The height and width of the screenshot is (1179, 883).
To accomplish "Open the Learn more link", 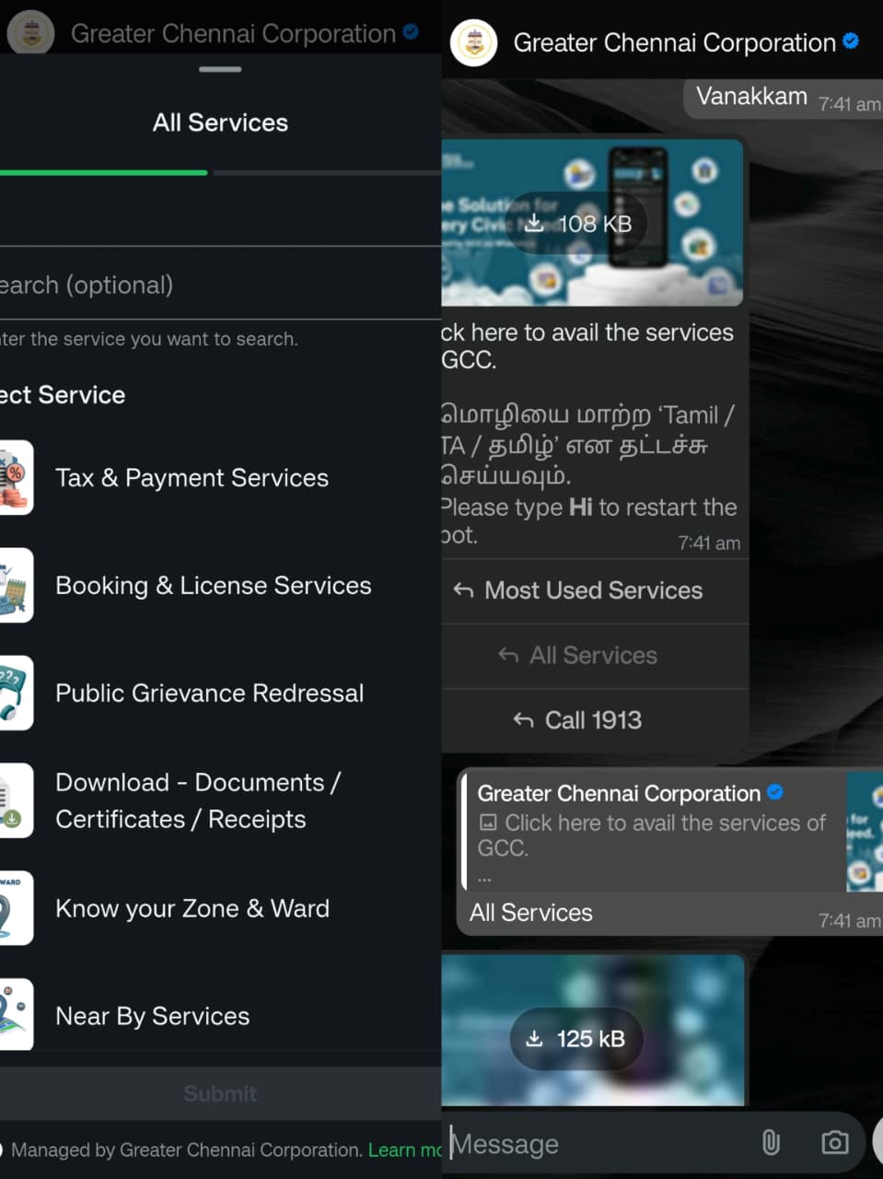I will click(404, 1150).
